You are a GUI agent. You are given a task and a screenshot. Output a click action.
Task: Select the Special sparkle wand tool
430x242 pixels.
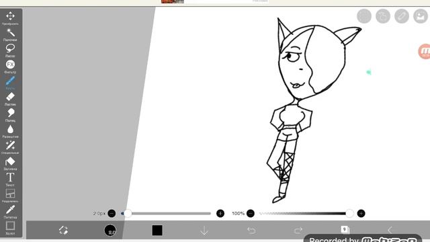pos(11,147)
